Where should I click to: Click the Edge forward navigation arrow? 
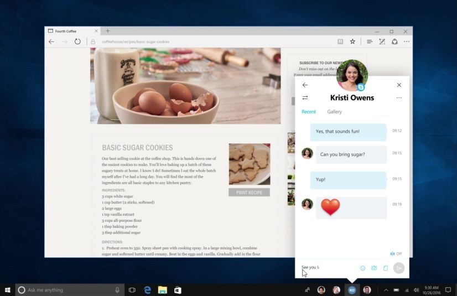tap(65, 41)
